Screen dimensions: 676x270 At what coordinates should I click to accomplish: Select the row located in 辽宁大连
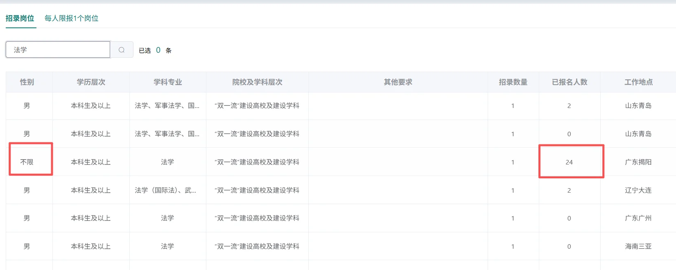coord(341,190)
